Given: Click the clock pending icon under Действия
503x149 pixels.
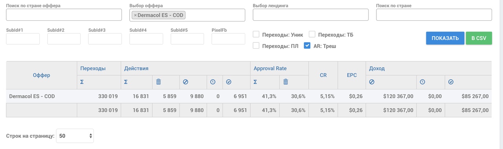Looking at the screenshot, I should [213, 82].
